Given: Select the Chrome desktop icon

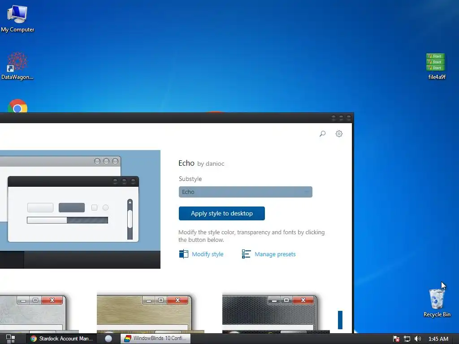Looking at the screenshot, I should coord(17,106).
